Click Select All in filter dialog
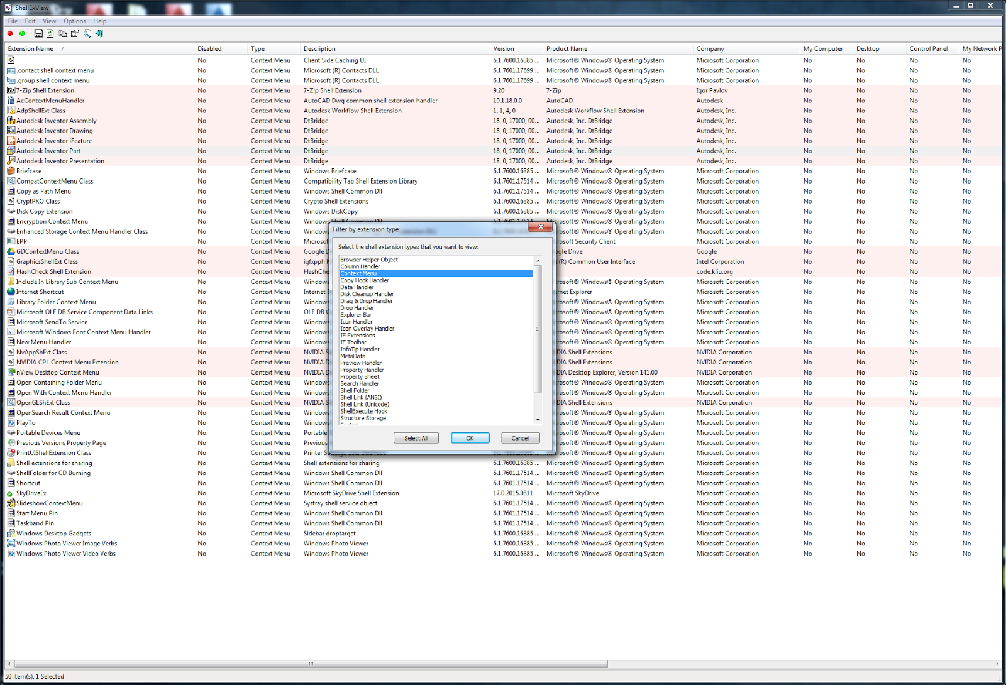Screen dimensions: 1006x685 pos(416,437)
